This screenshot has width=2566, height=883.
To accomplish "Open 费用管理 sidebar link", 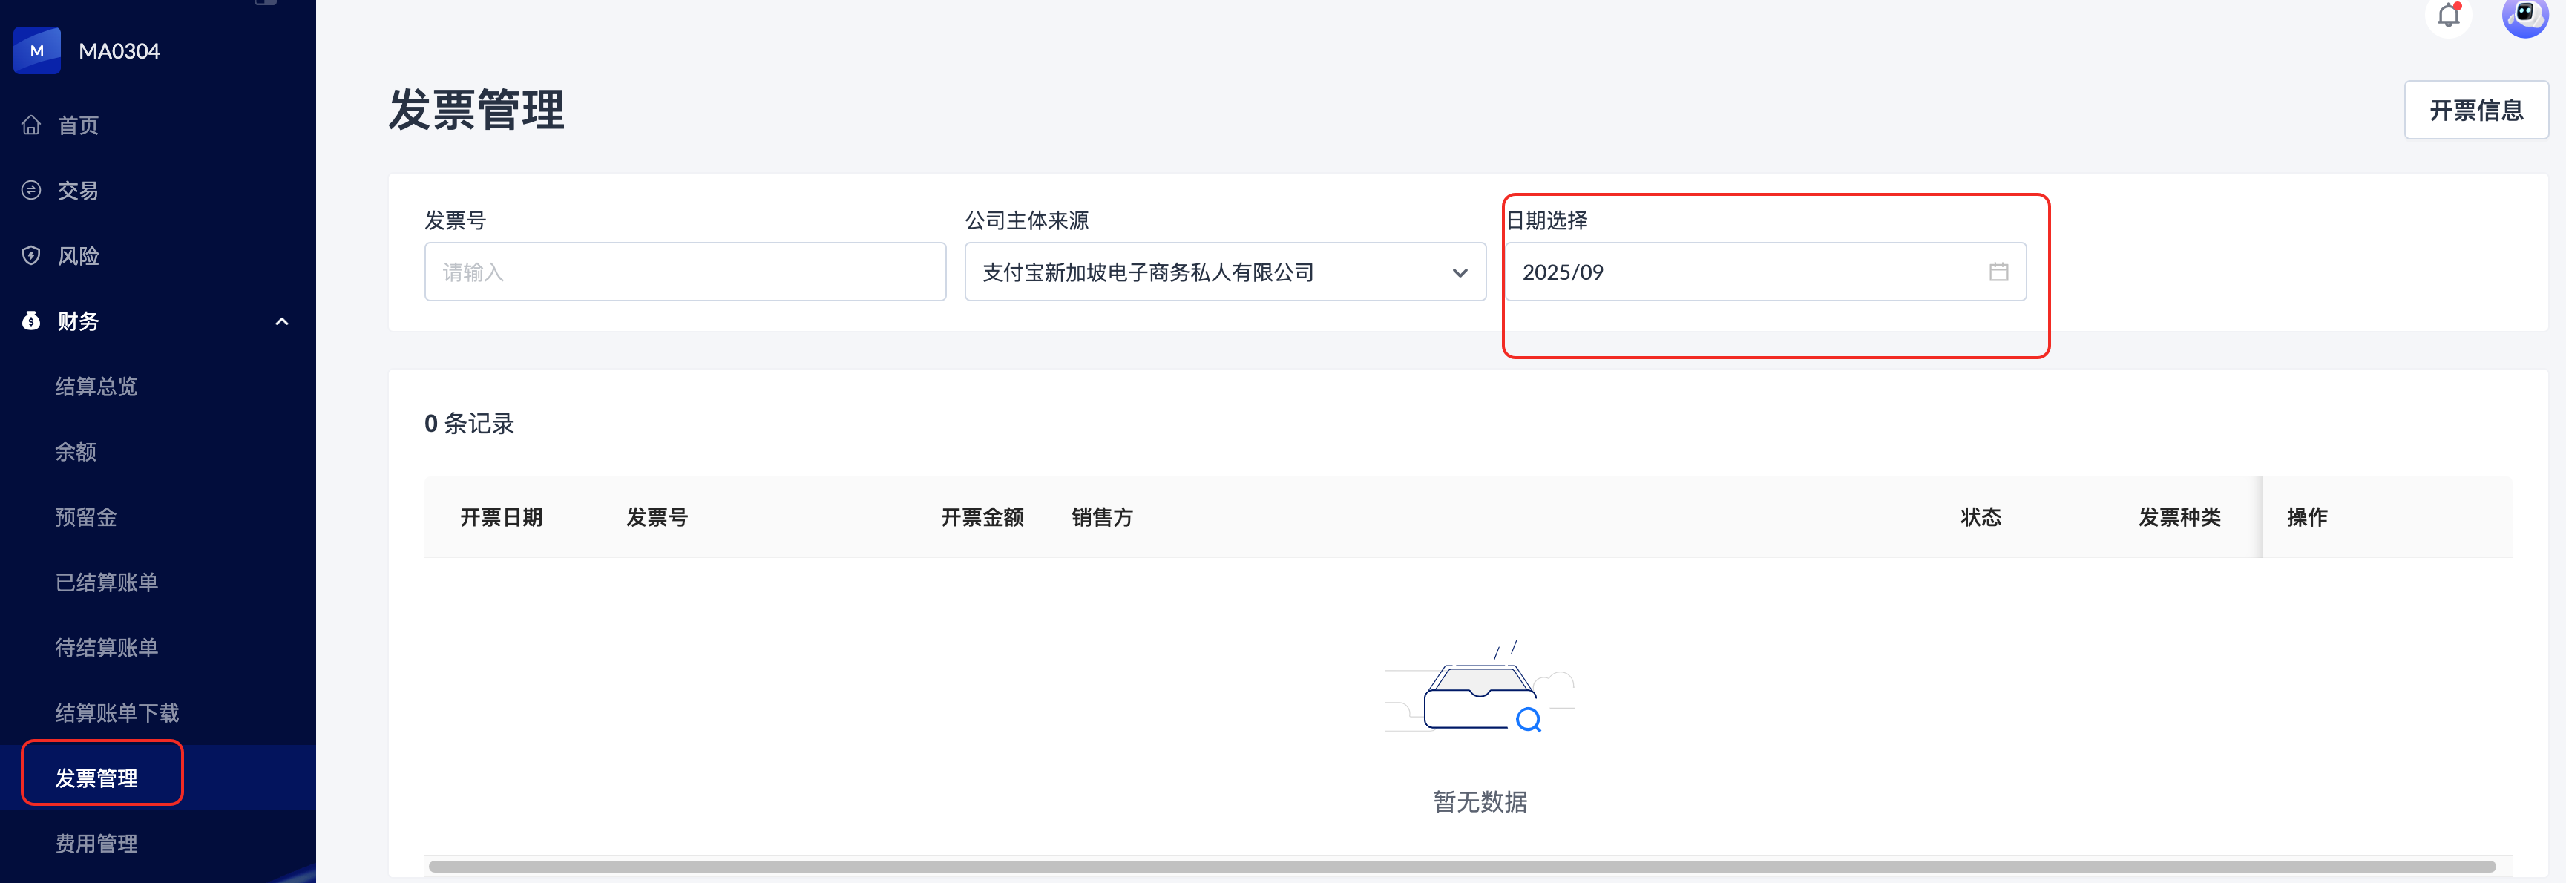I will point(96,843).
